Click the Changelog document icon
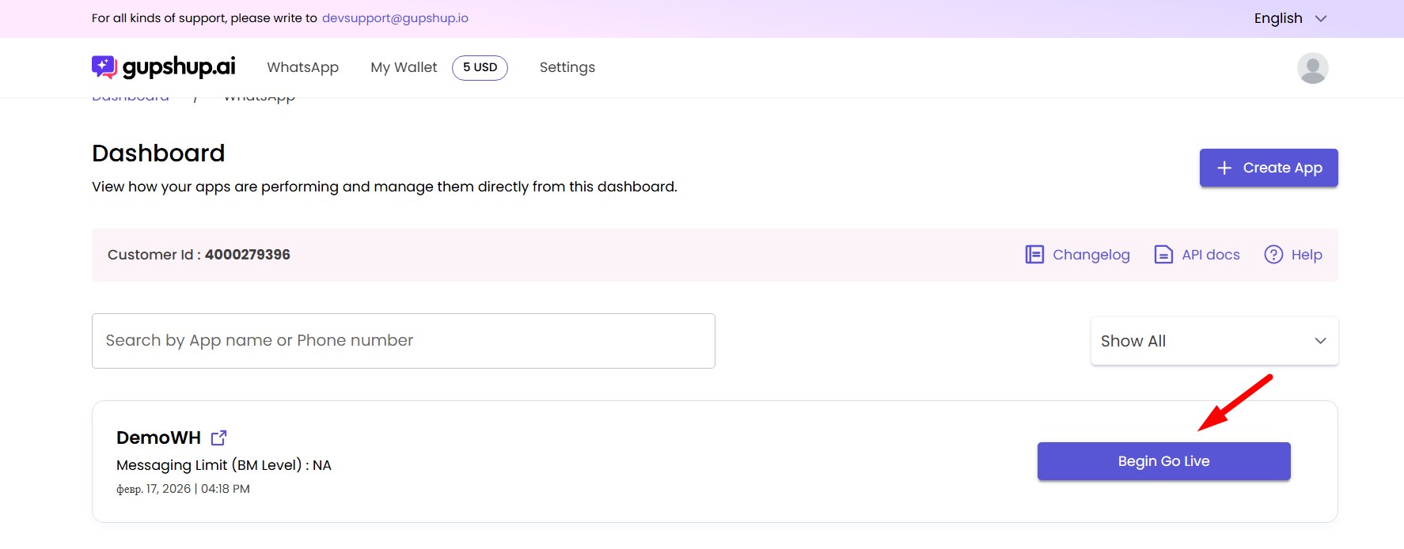Image resolution: width=1404 pixels, height=549 pixels. click(x=1034, y=255)
